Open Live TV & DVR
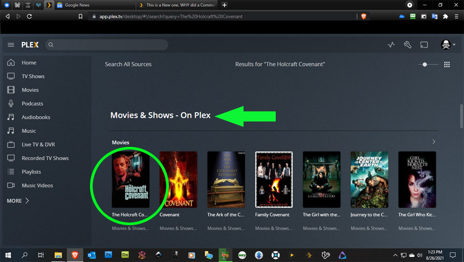 tap(38, 144)
